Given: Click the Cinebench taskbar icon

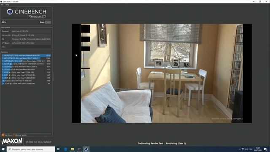Looking at the screenshot, I should pyautogui.click(x=86, y=149).
